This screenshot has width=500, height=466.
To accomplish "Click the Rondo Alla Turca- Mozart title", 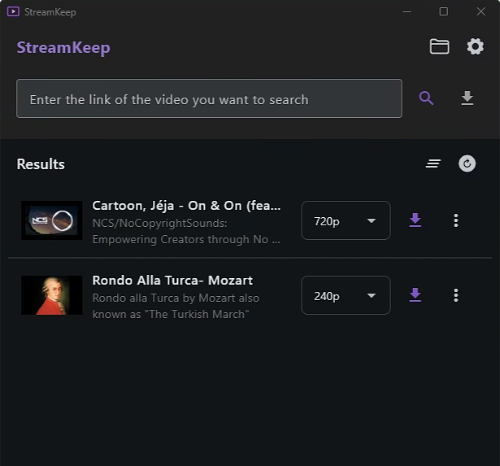I will tap(172, 281).
